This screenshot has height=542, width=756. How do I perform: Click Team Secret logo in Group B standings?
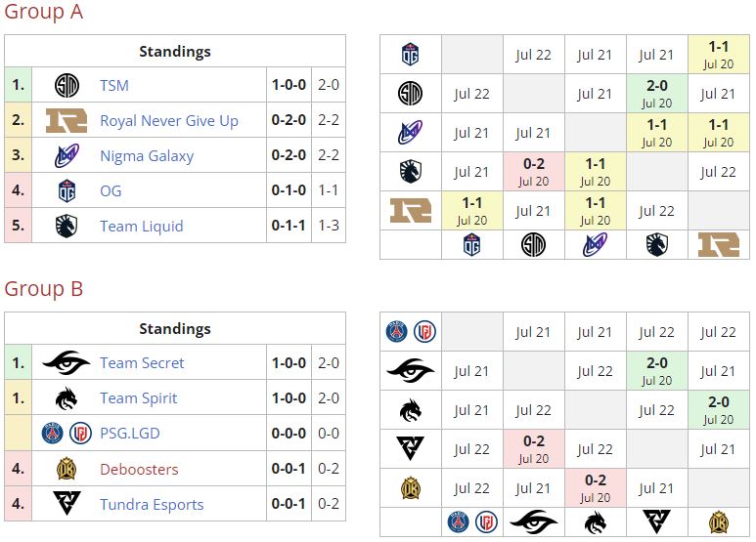point(67,363)
